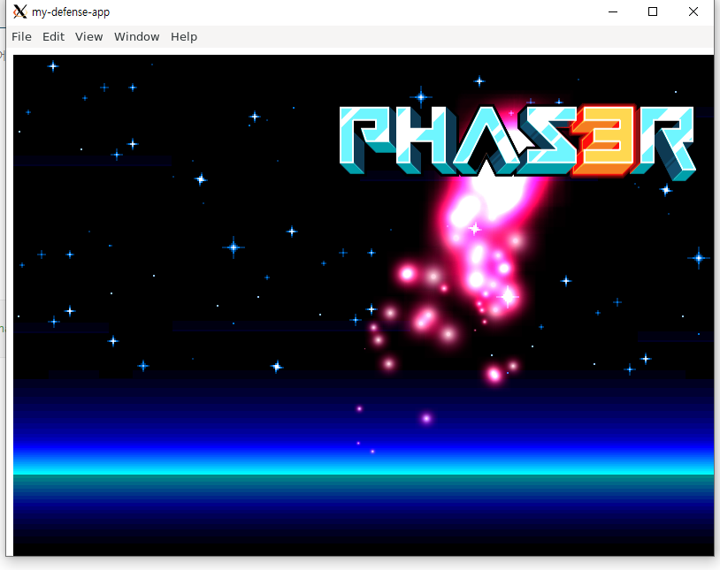
Task: Open the Edit menu
Action: click(53, 37)
